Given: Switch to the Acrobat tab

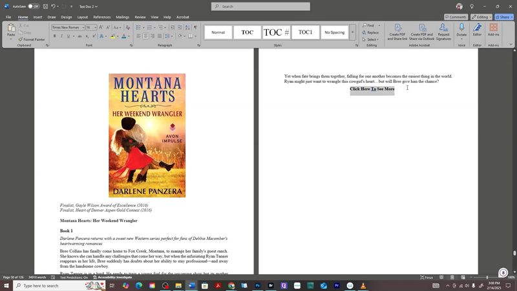Looking at the screenshot, I should [183, 17].
